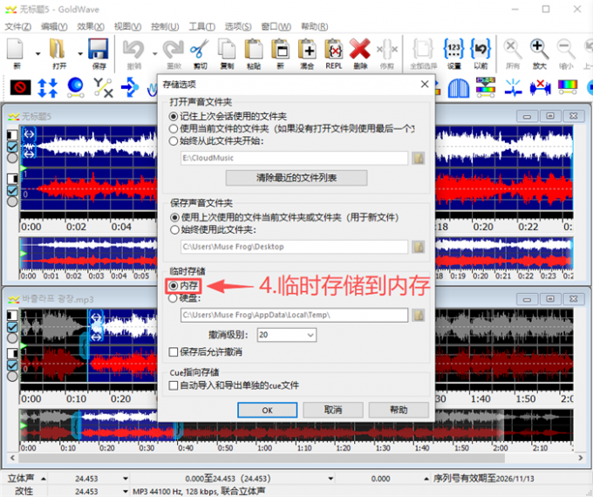Image resolution: width=593 pixels, height=497 pixels.
Task: Expand the 撤消级别 dropdown showing 20
Action: (310, 334)
